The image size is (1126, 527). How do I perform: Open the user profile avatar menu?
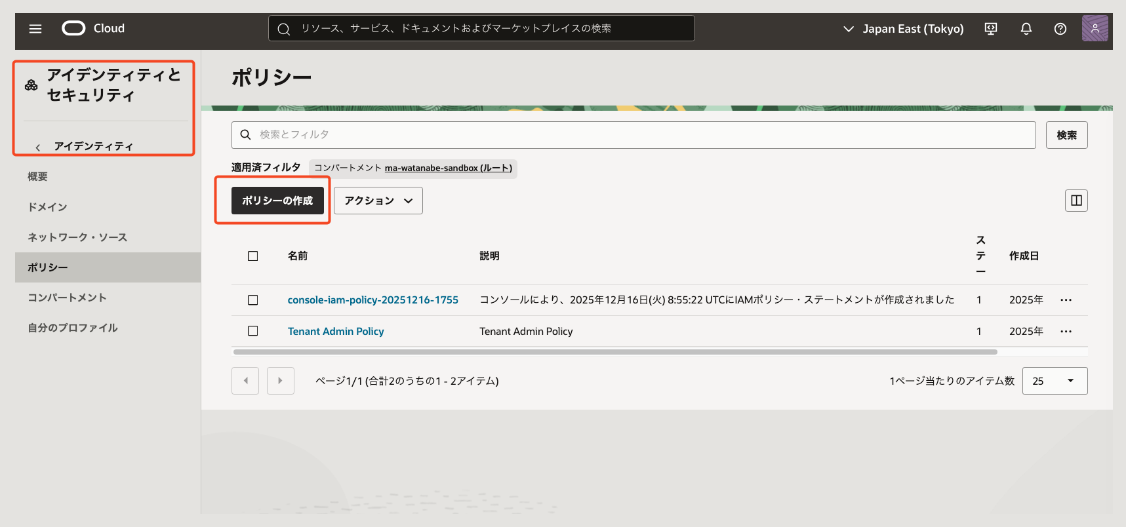[1095, 29]
